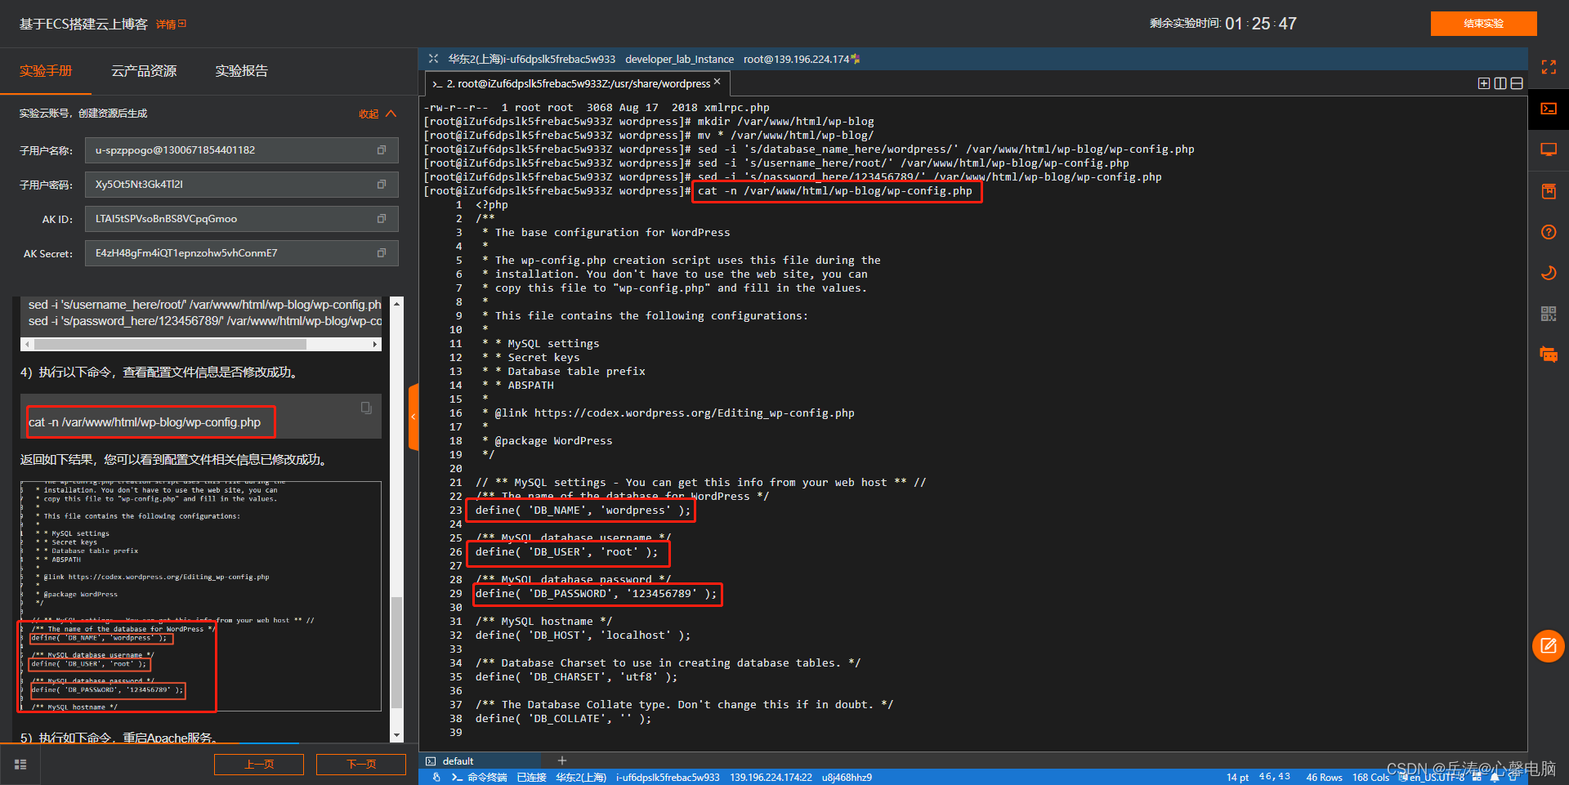Click the lock icon in status bar
This screenshot has width=1569, height=785.
[436, 778]
